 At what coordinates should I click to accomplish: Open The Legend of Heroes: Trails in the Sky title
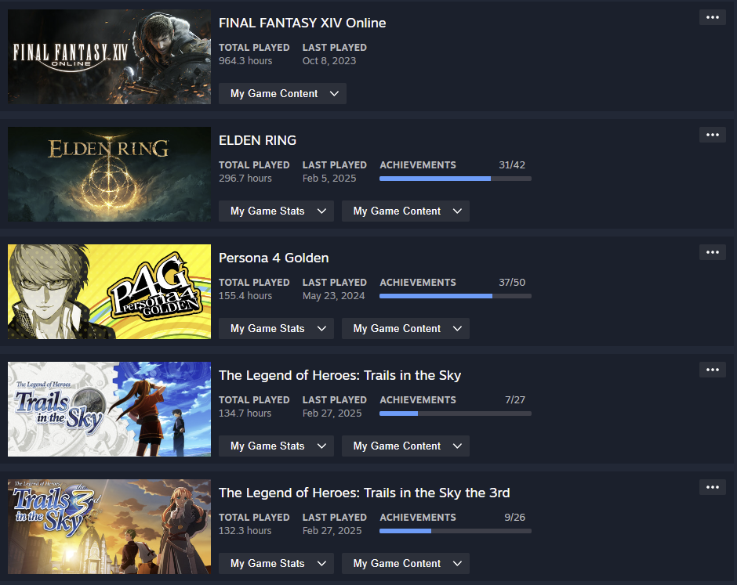[339, 375]
